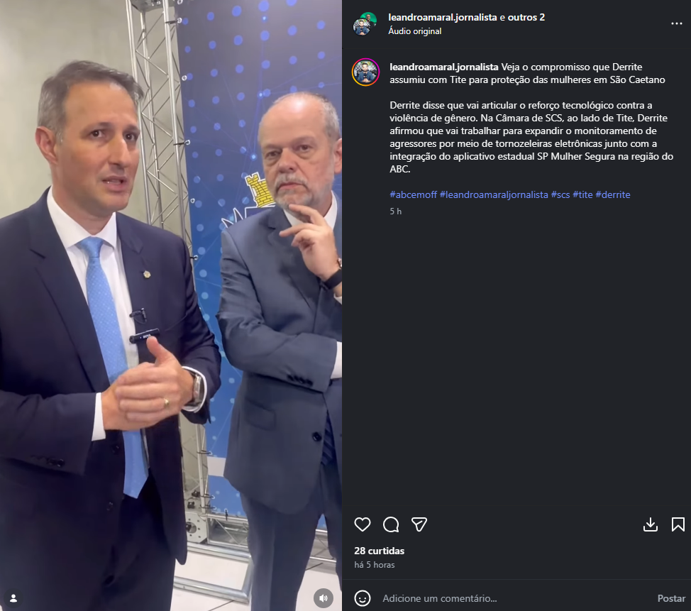
Task: Like the post with the heart icon
Action: 363,524
